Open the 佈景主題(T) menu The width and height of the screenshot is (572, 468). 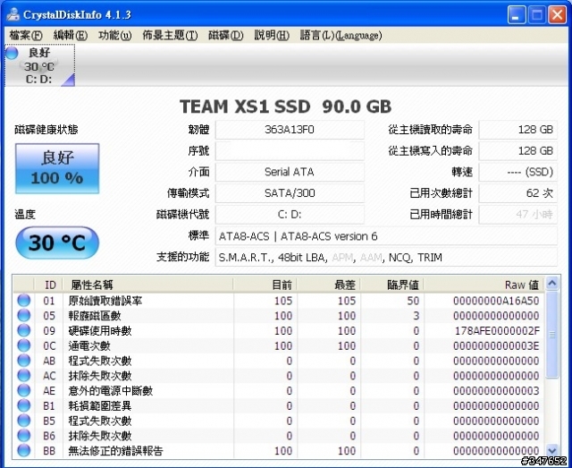pyautogui.click(x=170, y=35)
